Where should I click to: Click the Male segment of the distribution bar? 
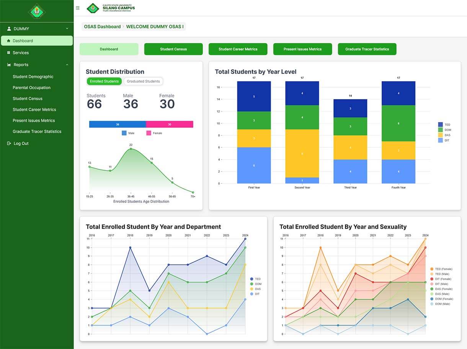click(x=117, y=124)
